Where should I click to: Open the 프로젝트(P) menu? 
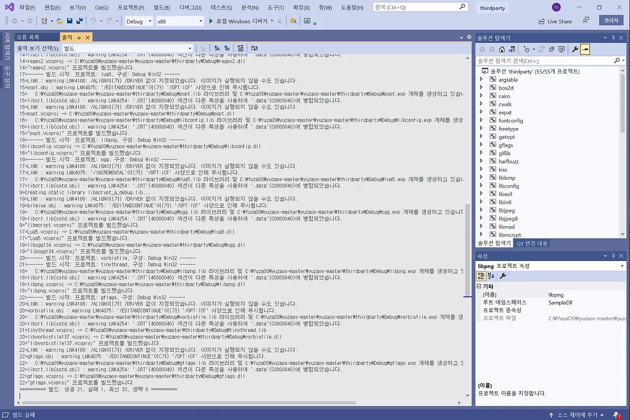(131, 7)
